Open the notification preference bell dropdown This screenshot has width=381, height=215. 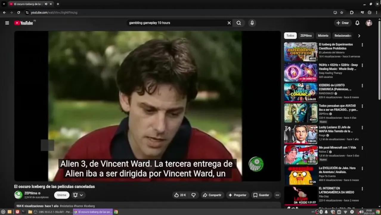(78, 195)
